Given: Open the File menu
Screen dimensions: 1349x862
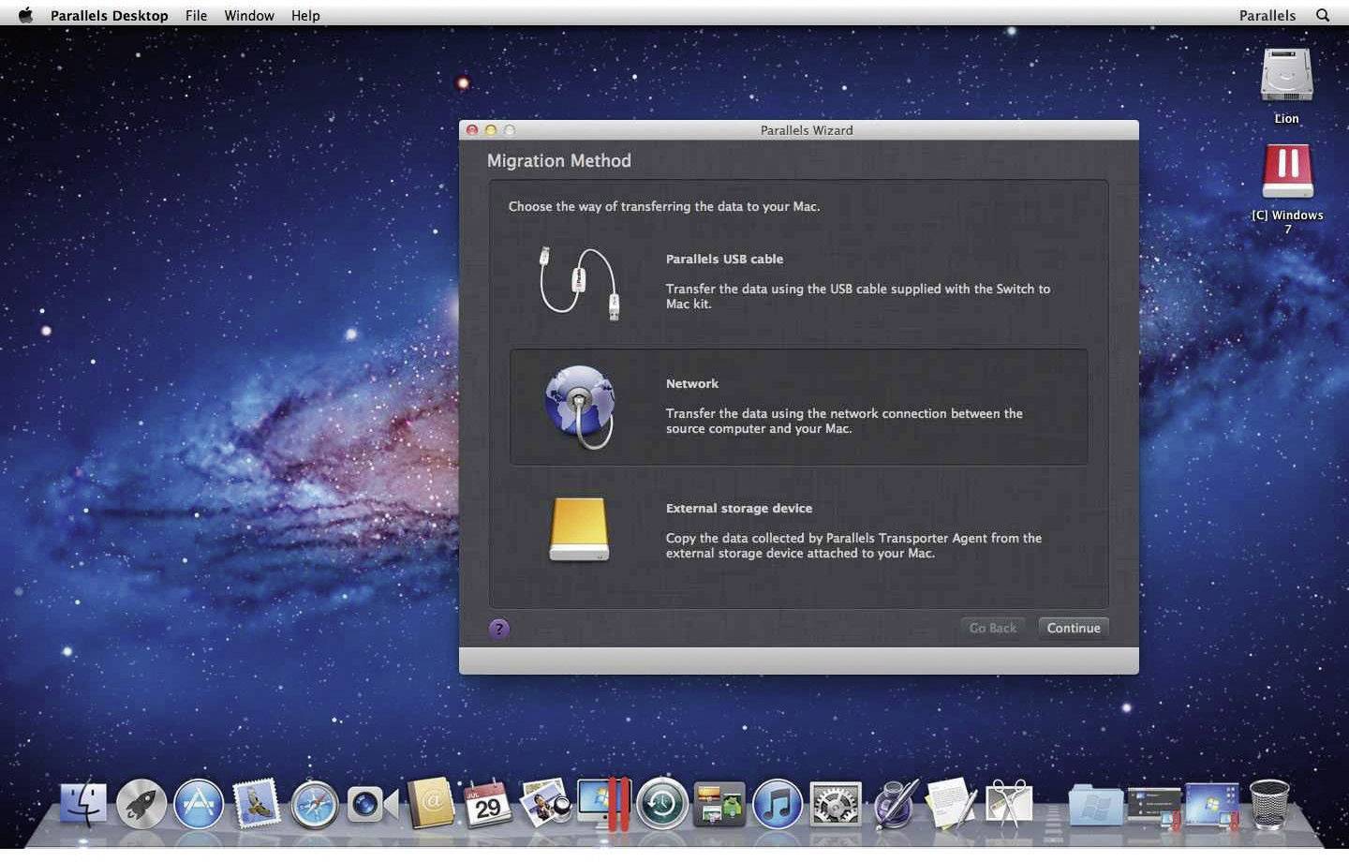Looking at the screenshot, I should [196, 15].
